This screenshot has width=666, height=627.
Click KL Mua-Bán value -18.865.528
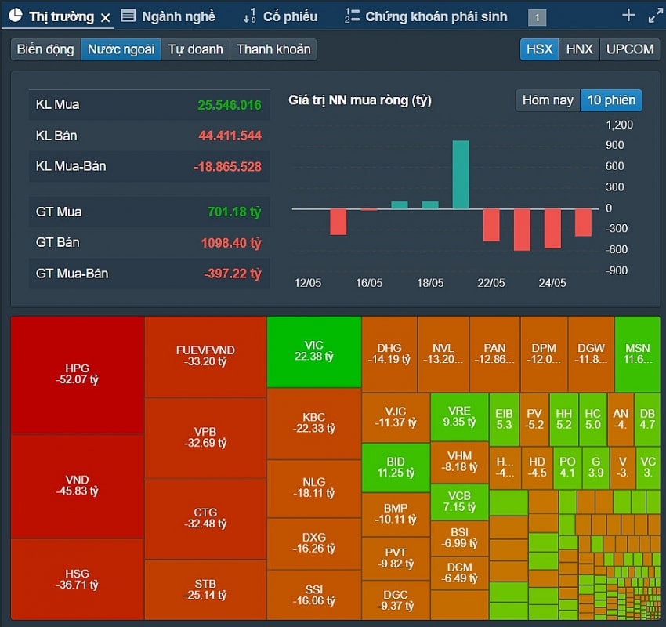coord(227,166)
